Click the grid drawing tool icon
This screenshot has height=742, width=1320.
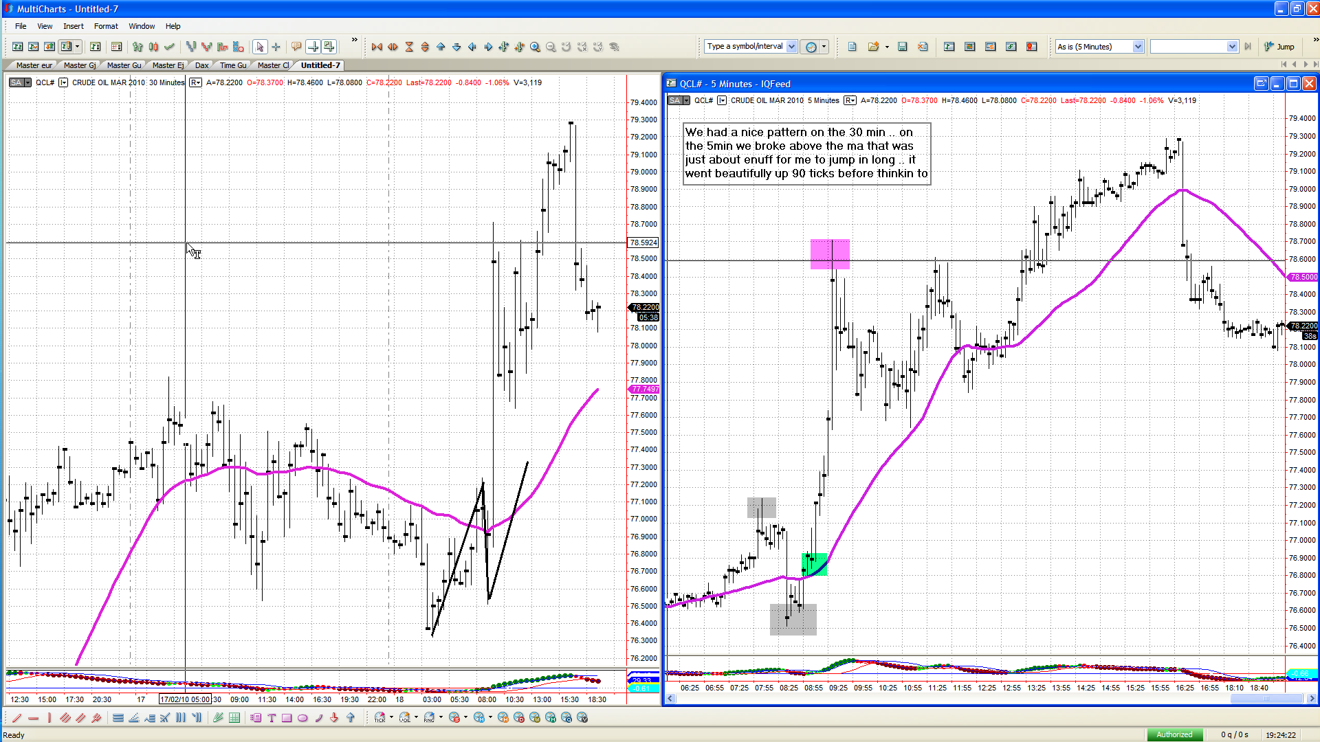tap(234, 718)
